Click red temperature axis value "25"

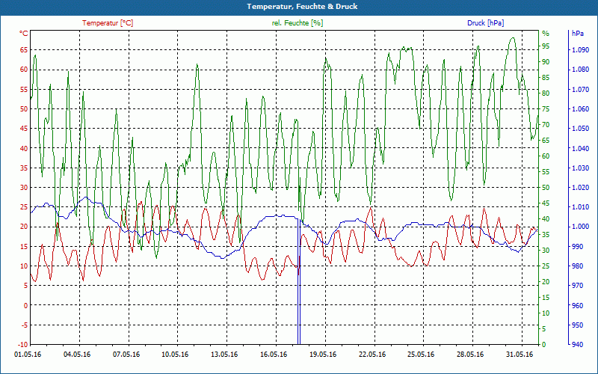pos(24,207)
